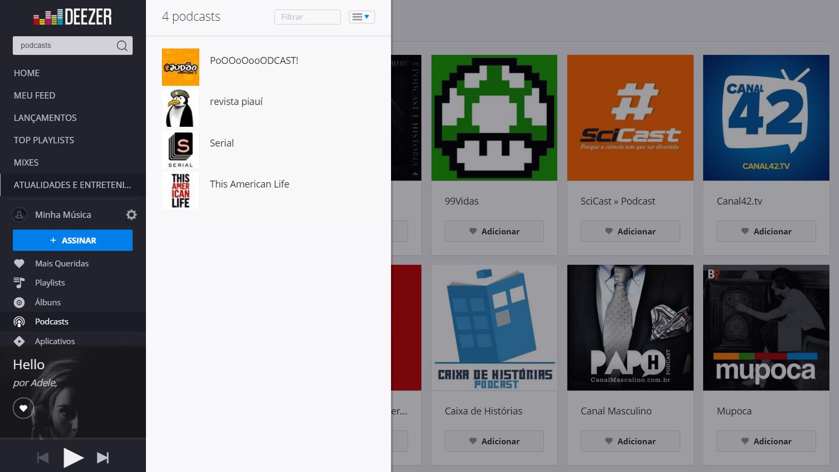Open Mais Queridas list

coord(62,264)
